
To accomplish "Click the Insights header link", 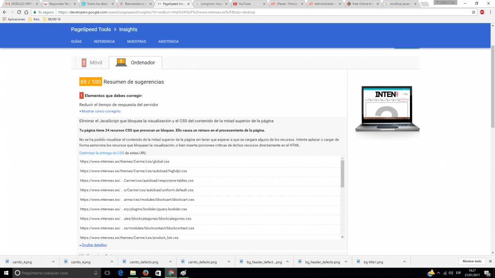I will pyautogui.click(x=128, y=29).
